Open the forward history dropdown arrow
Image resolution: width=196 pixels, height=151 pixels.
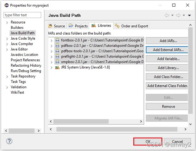click(x=184, y=15)
